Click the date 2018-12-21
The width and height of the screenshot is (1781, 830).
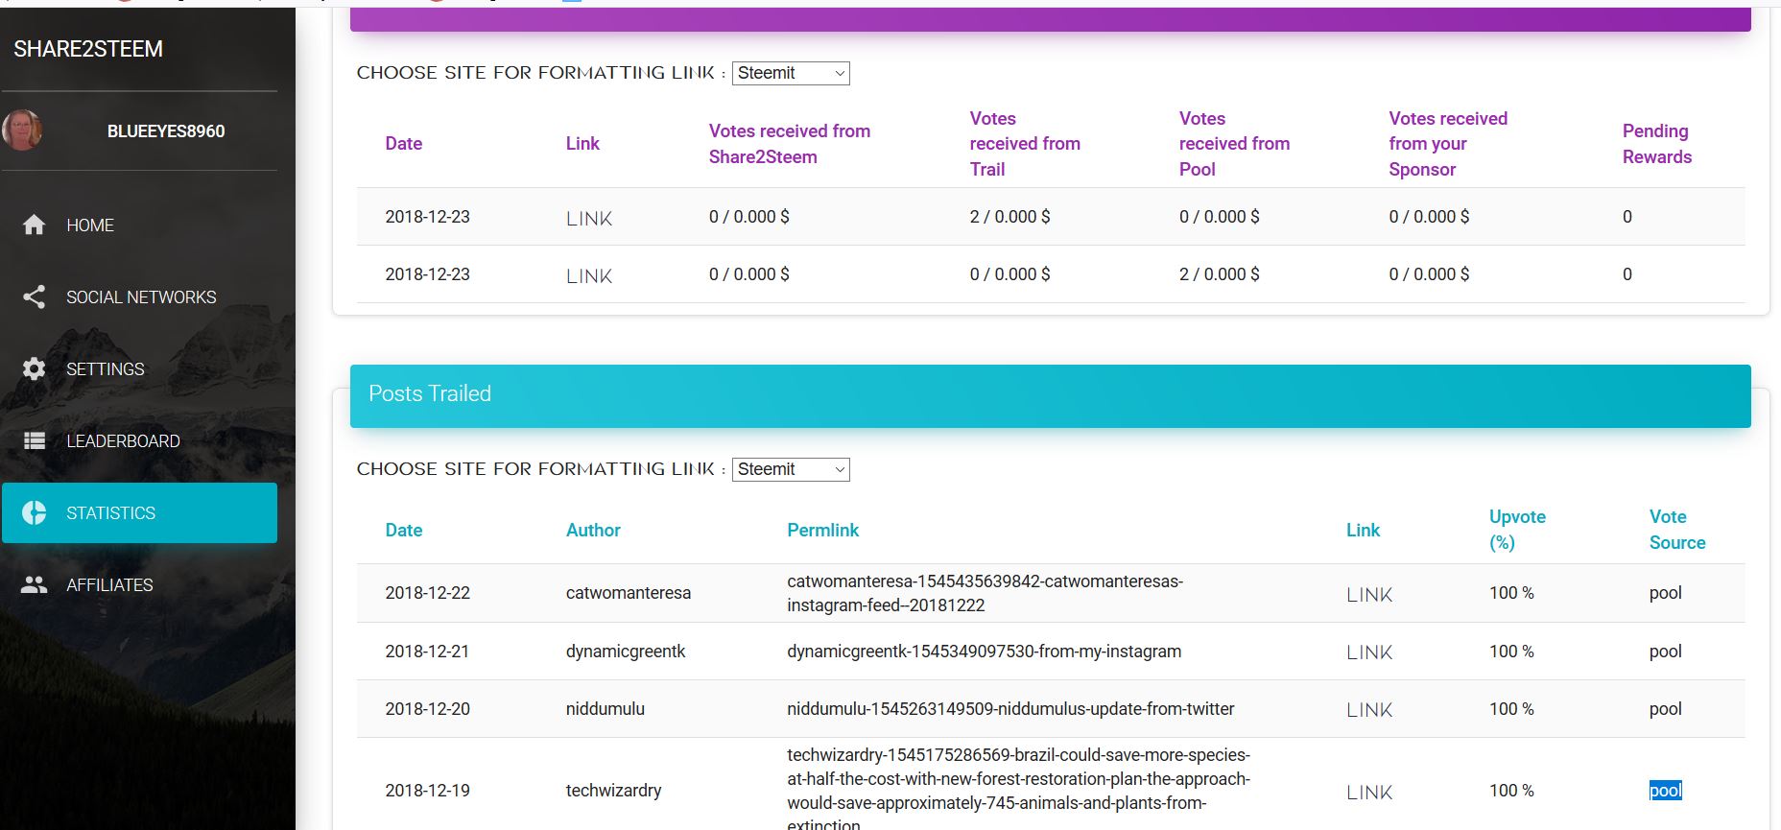[x=428, y=652]
